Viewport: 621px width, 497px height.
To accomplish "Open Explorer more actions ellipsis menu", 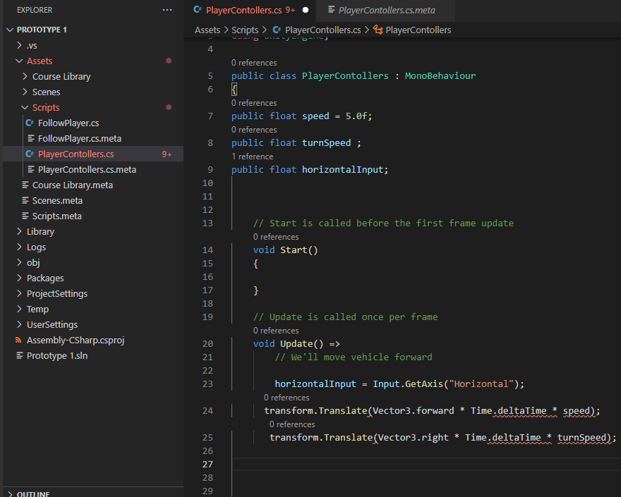I will 167,10.
